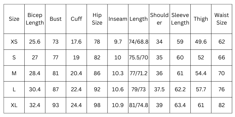The height and width of the screenshot is (117, 235).
Task: Click the XL size row label
Action: [x=14, y=105]
